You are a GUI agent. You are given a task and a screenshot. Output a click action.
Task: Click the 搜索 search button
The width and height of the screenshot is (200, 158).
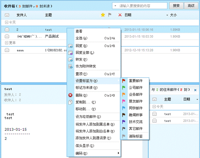pos(176,6)
